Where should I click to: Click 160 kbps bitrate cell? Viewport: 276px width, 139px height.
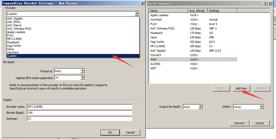click(x=195, y=42)
